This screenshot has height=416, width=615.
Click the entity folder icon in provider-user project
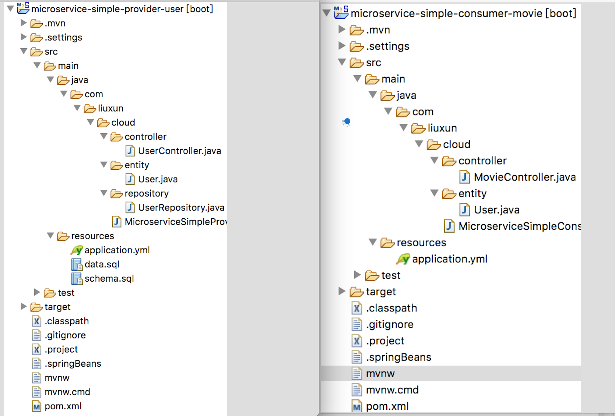click(117, 165)
